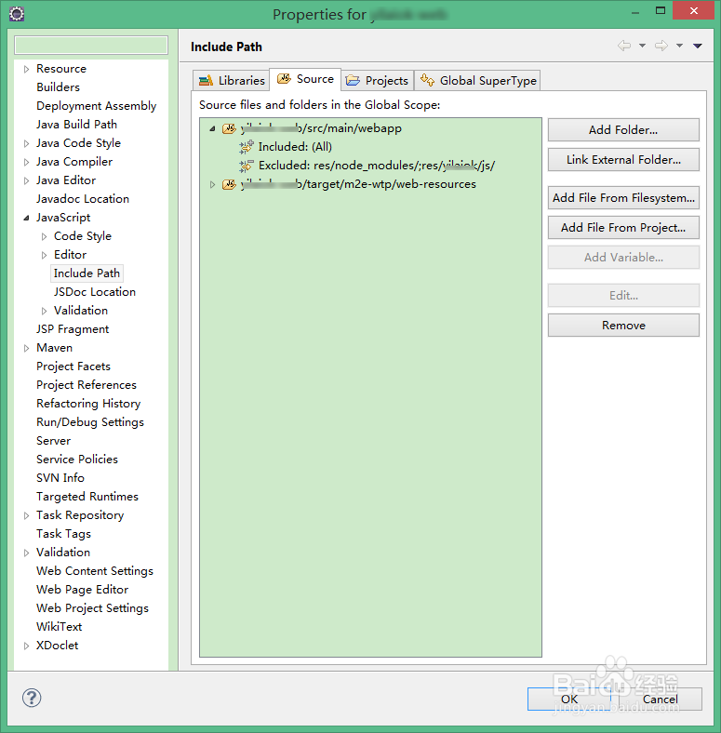
Task: Select WikiText in the tree
Action: pos(60,627)
